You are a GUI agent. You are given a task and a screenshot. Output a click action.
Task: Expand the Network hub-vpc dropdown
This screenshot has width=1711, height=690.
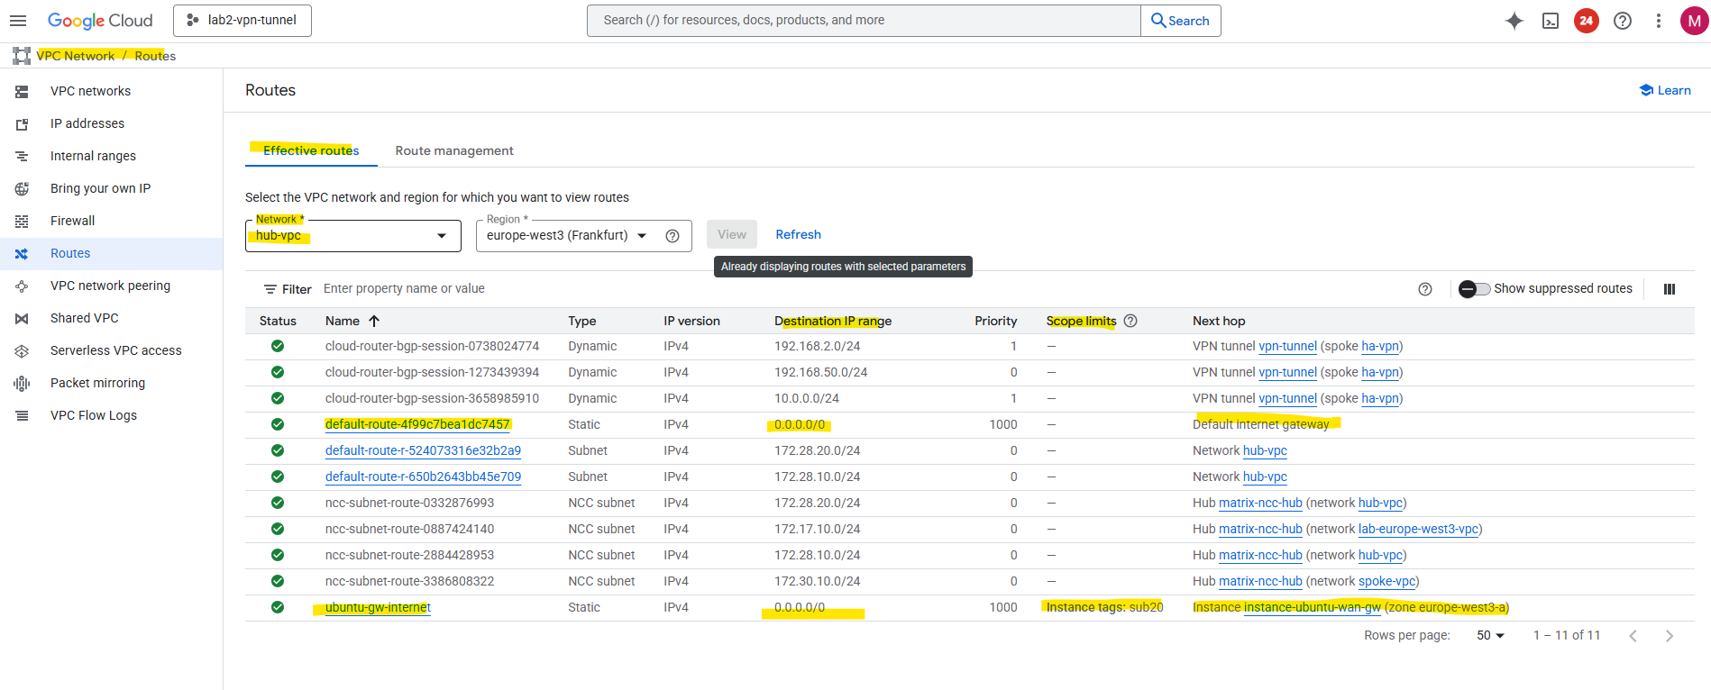[x=442, y=236]
